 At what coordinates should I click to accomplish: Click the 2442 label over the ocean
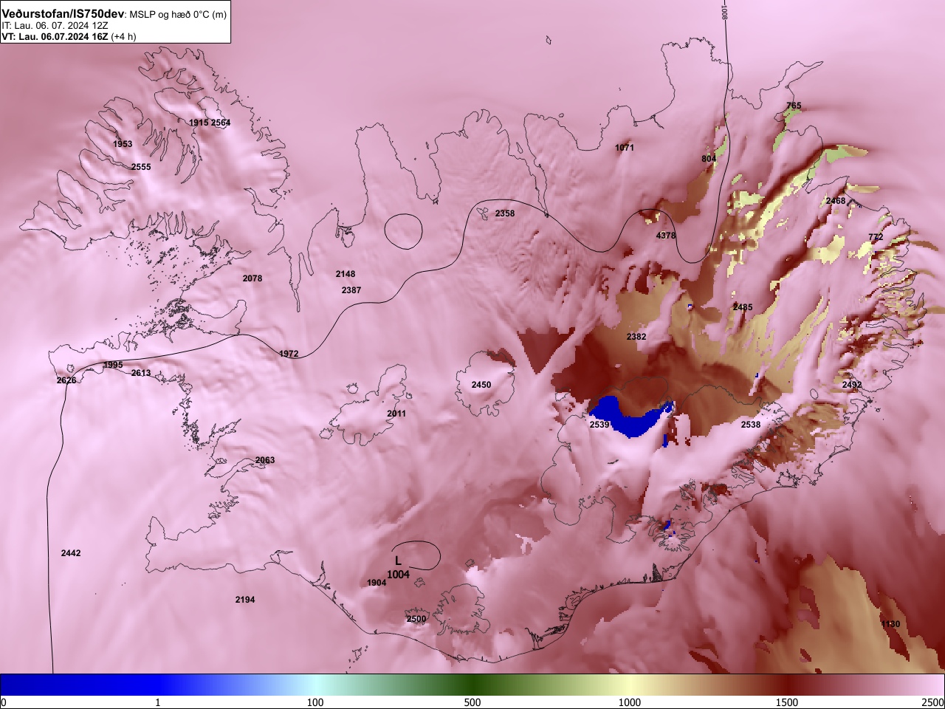71,553
